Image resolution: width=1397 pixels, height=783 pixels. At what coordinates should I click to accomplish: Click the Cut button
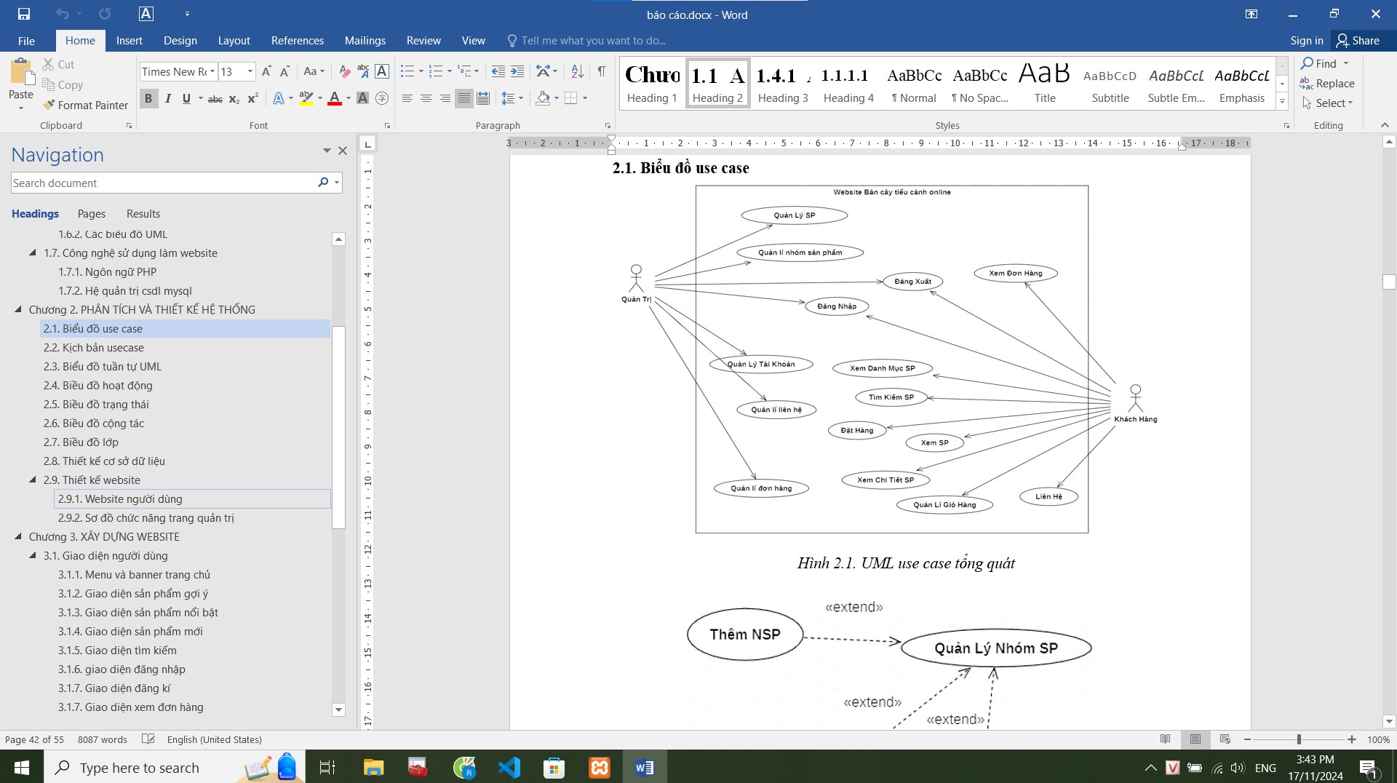click(58, 65)
